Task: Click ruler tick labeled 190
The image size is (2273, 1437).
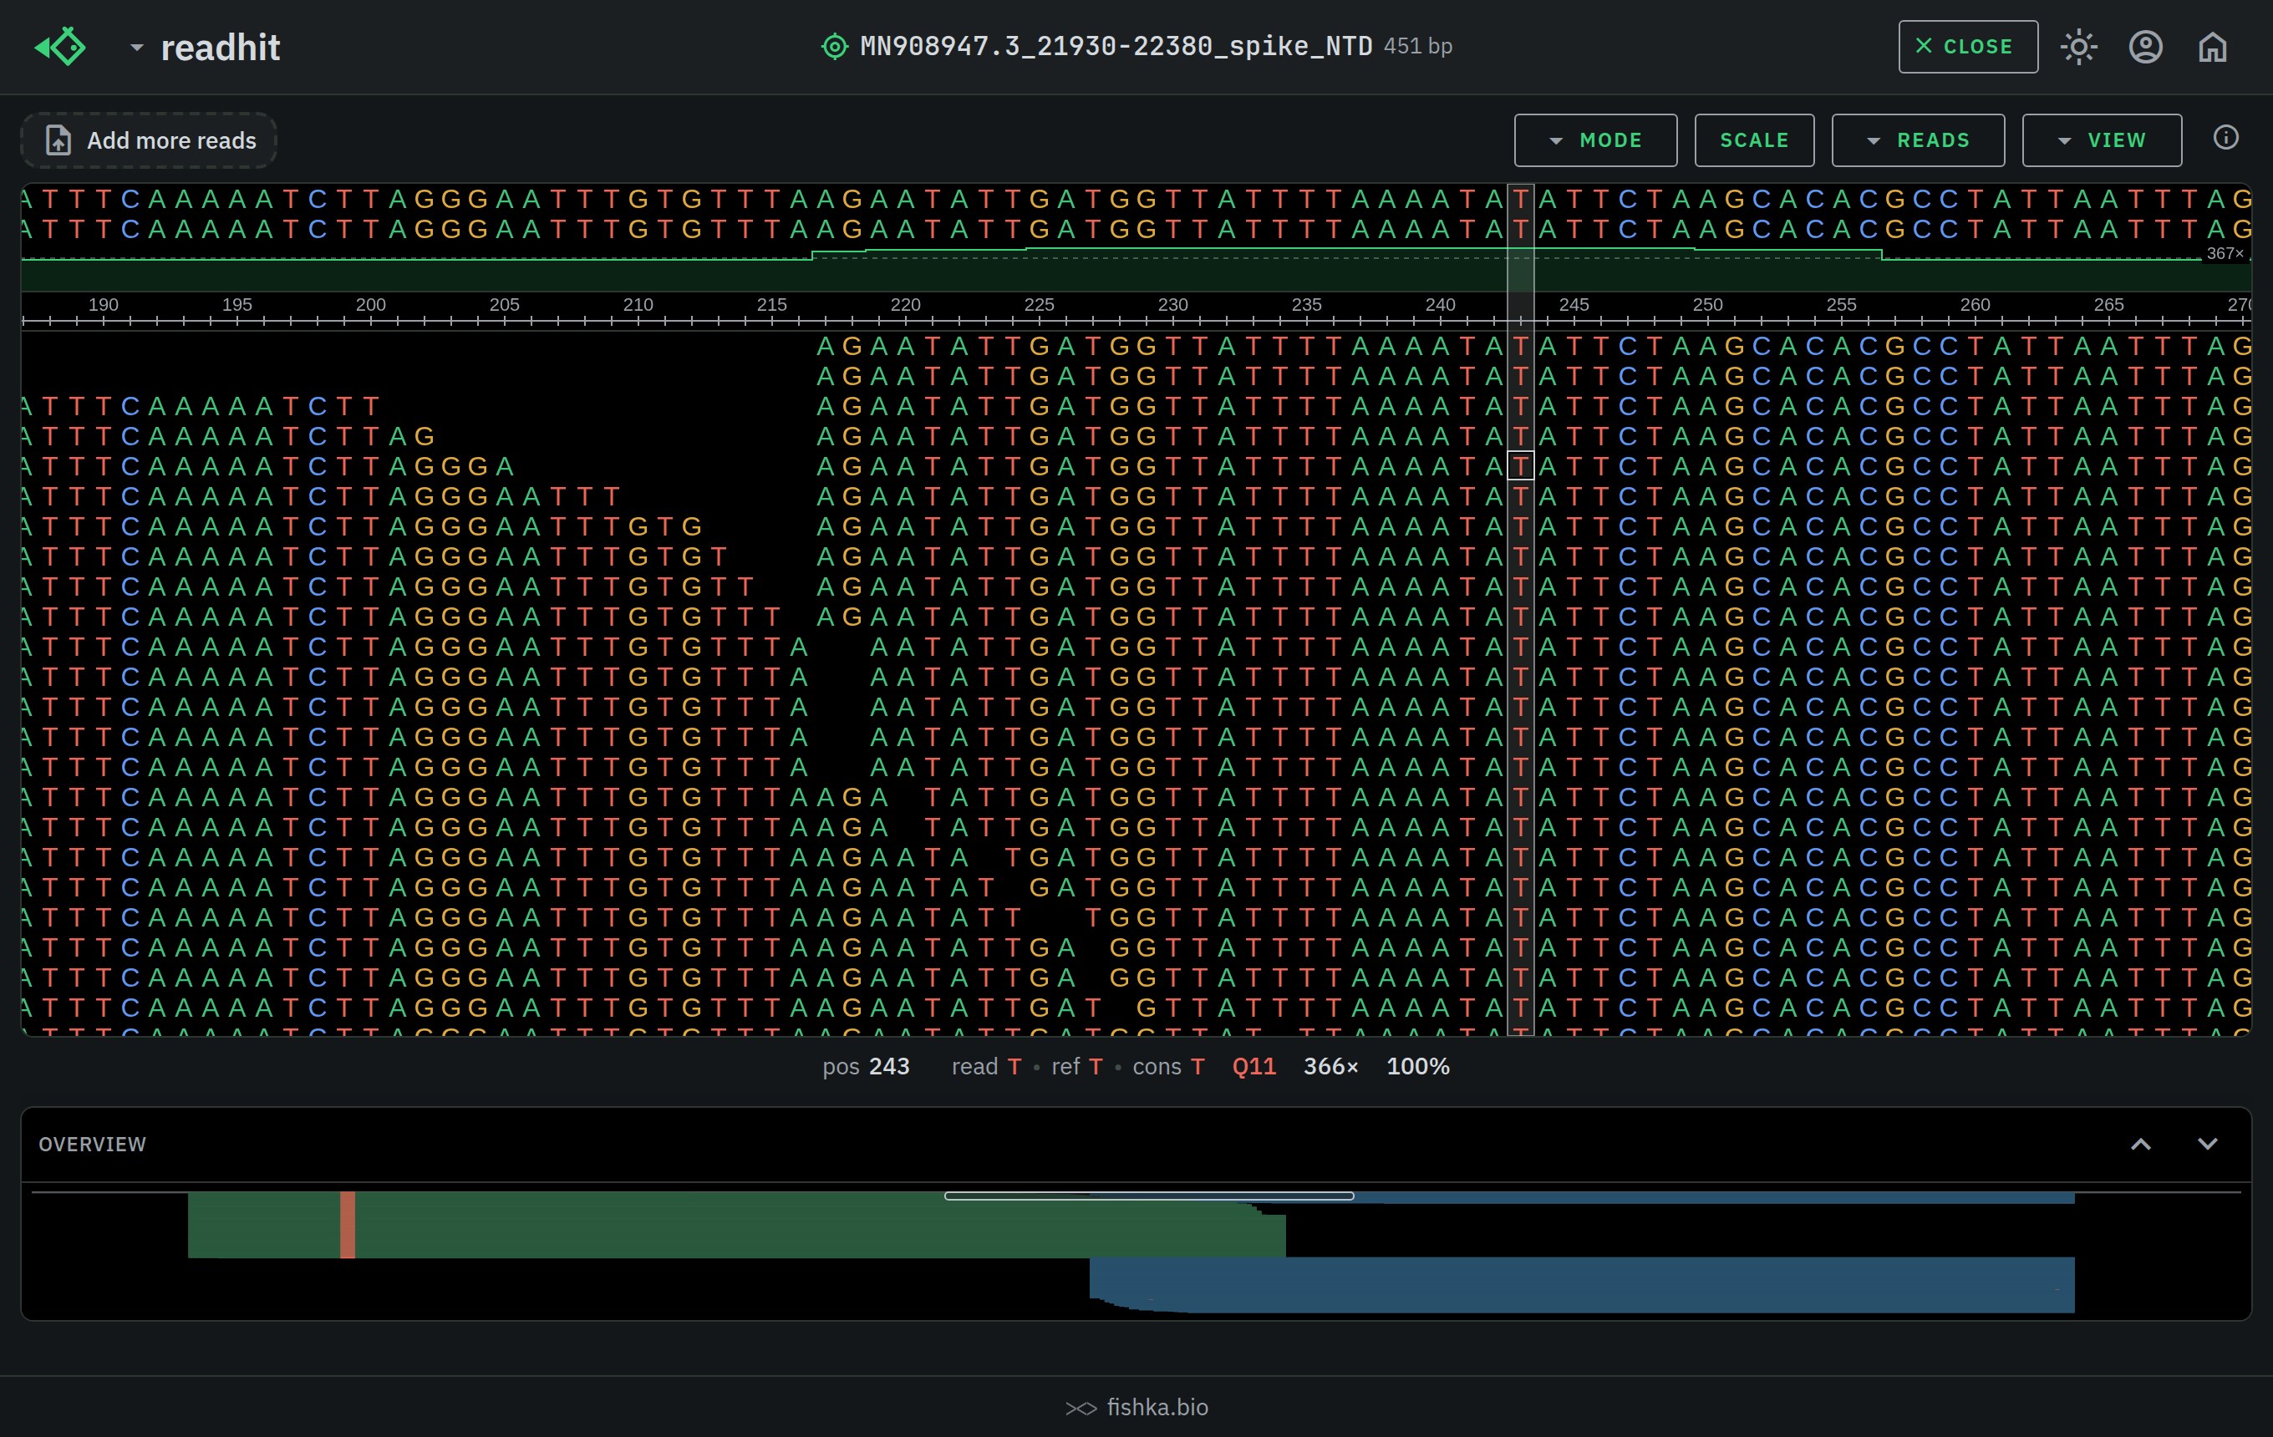Action: [103, 304]
